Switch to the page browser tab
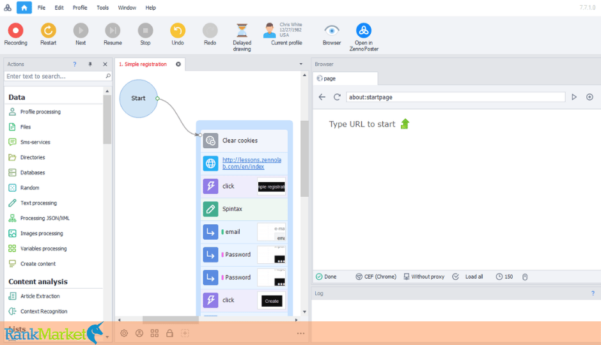Viewport: 601px width, 345px height. [345, 79]
